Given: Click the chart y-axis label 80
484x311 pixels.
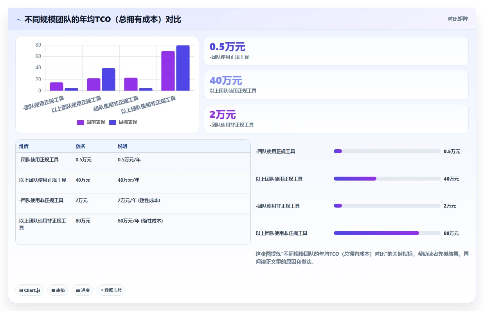Looking at the screenshot, I should (38, 45).
